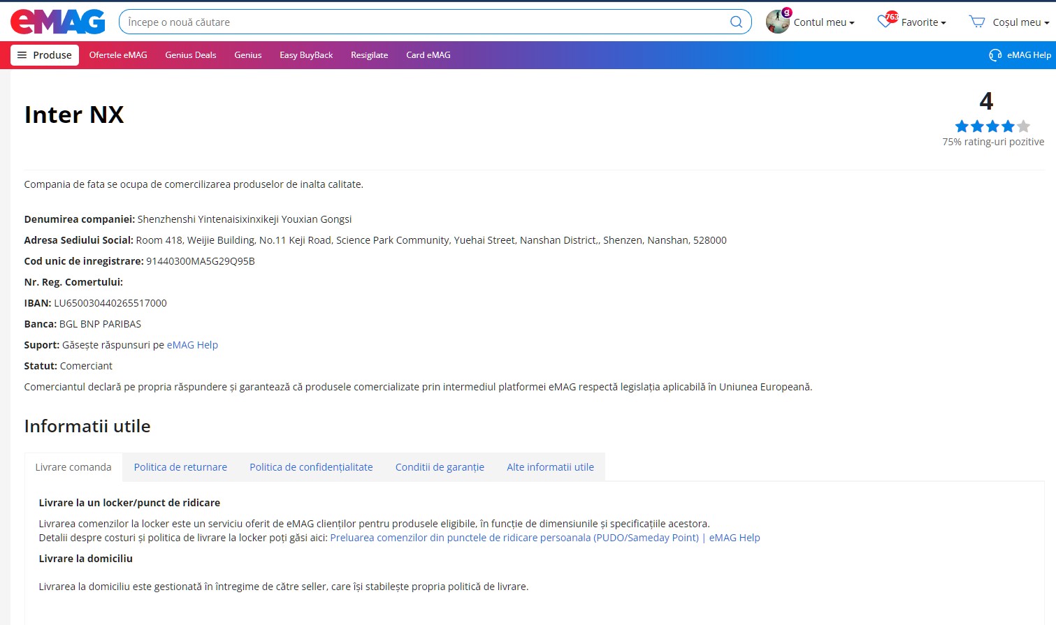Viewport: 1056px width, 625px height.
Task: Expand the Coșul meu dropdown
Action: point(1020,22)
